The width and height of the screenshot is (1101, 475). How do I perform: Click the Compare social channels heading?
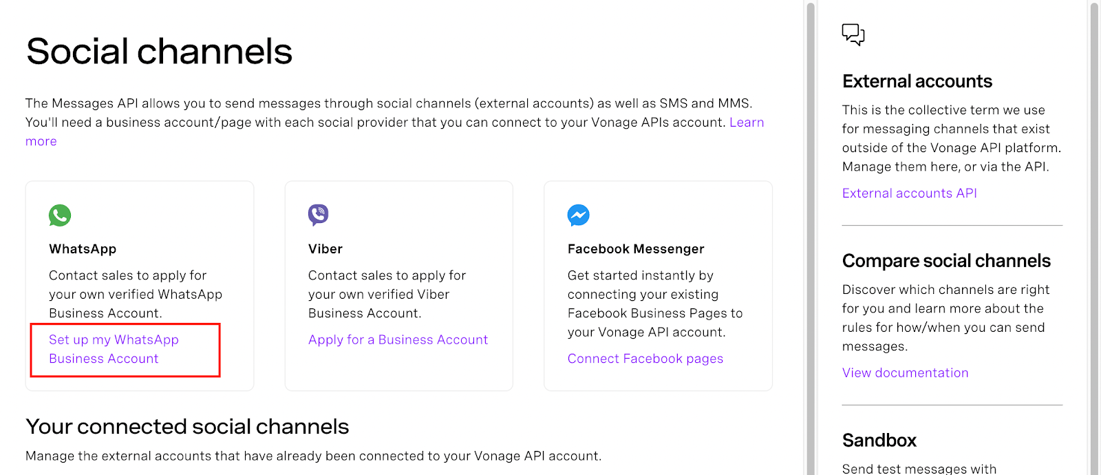(946, 261)
